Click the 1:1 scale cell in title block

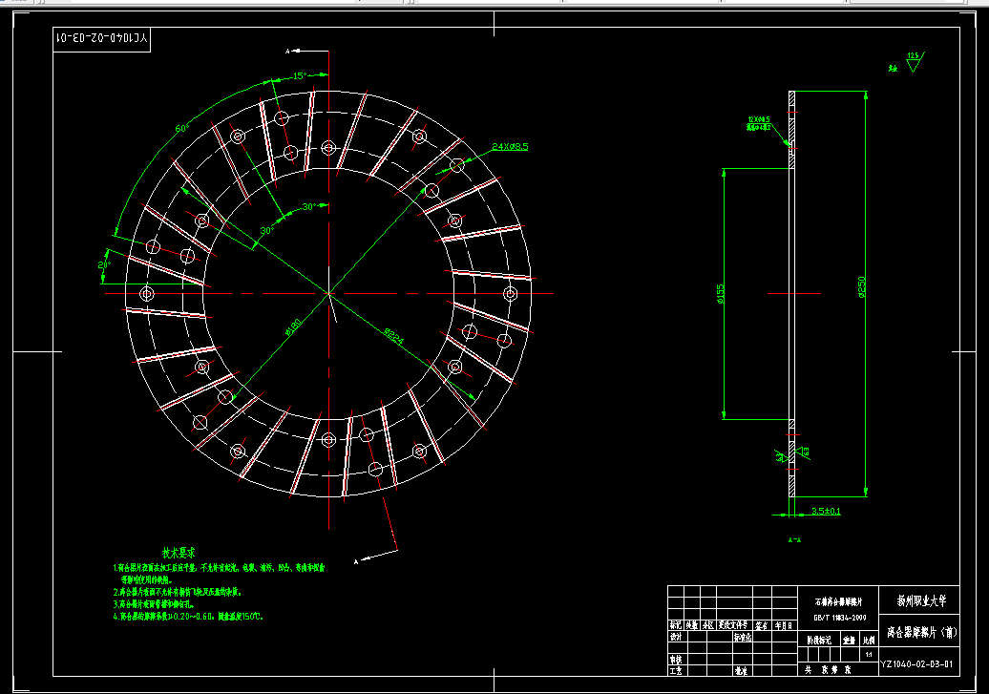coord(869,654)
